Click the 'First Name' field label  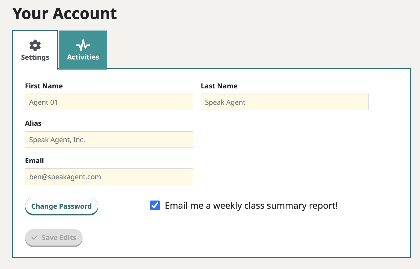coord(44,86)
